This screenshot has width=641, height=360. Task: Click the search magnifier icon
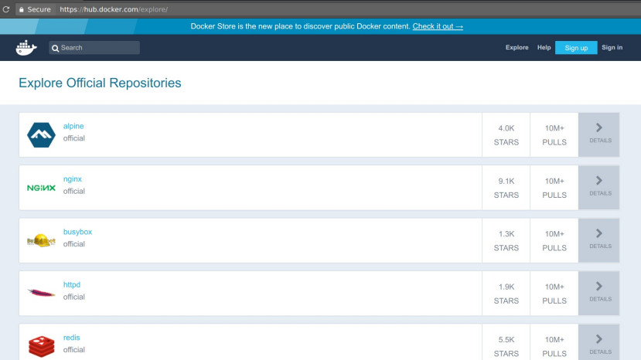click(x=55, y=48)
